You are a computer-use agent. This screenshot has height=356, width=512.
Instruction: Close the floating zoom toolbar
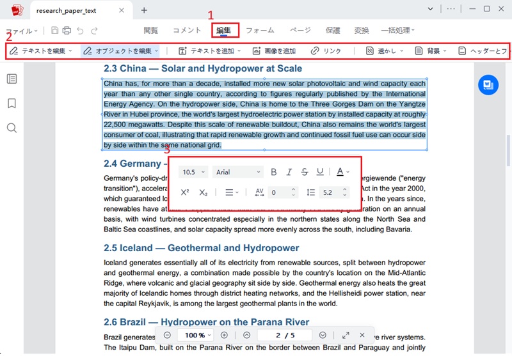362,335
